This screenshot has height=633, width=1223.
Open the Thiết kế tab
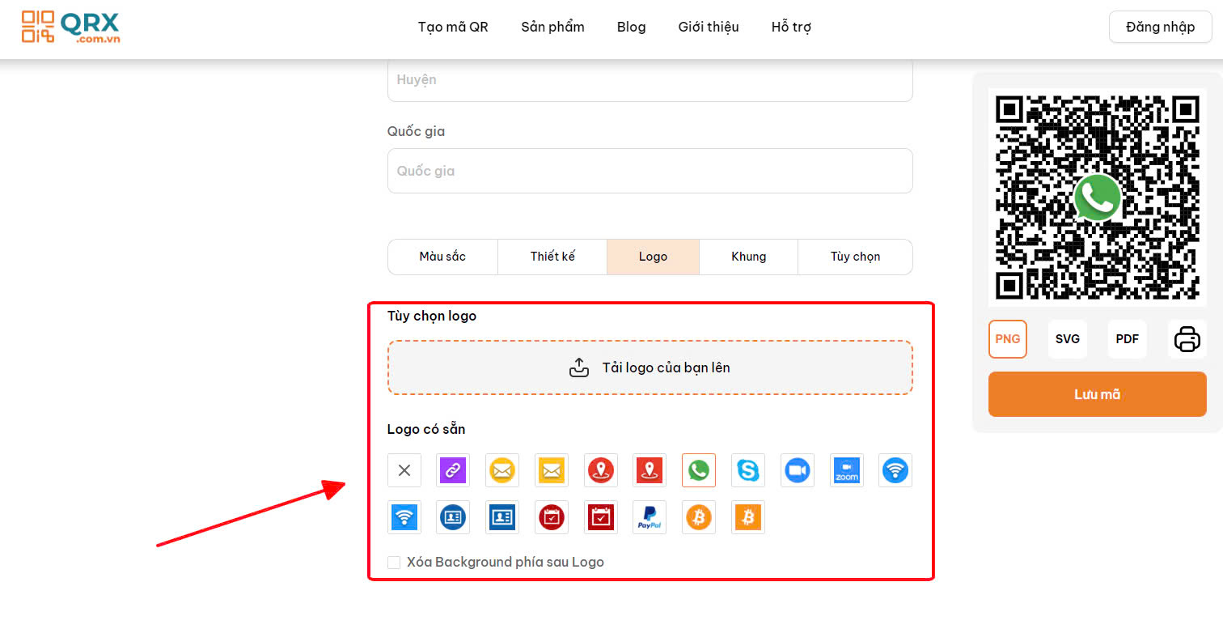(x=552, y=257)
